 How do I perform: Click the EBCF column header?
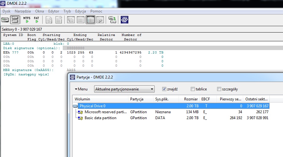click(208, 99)
